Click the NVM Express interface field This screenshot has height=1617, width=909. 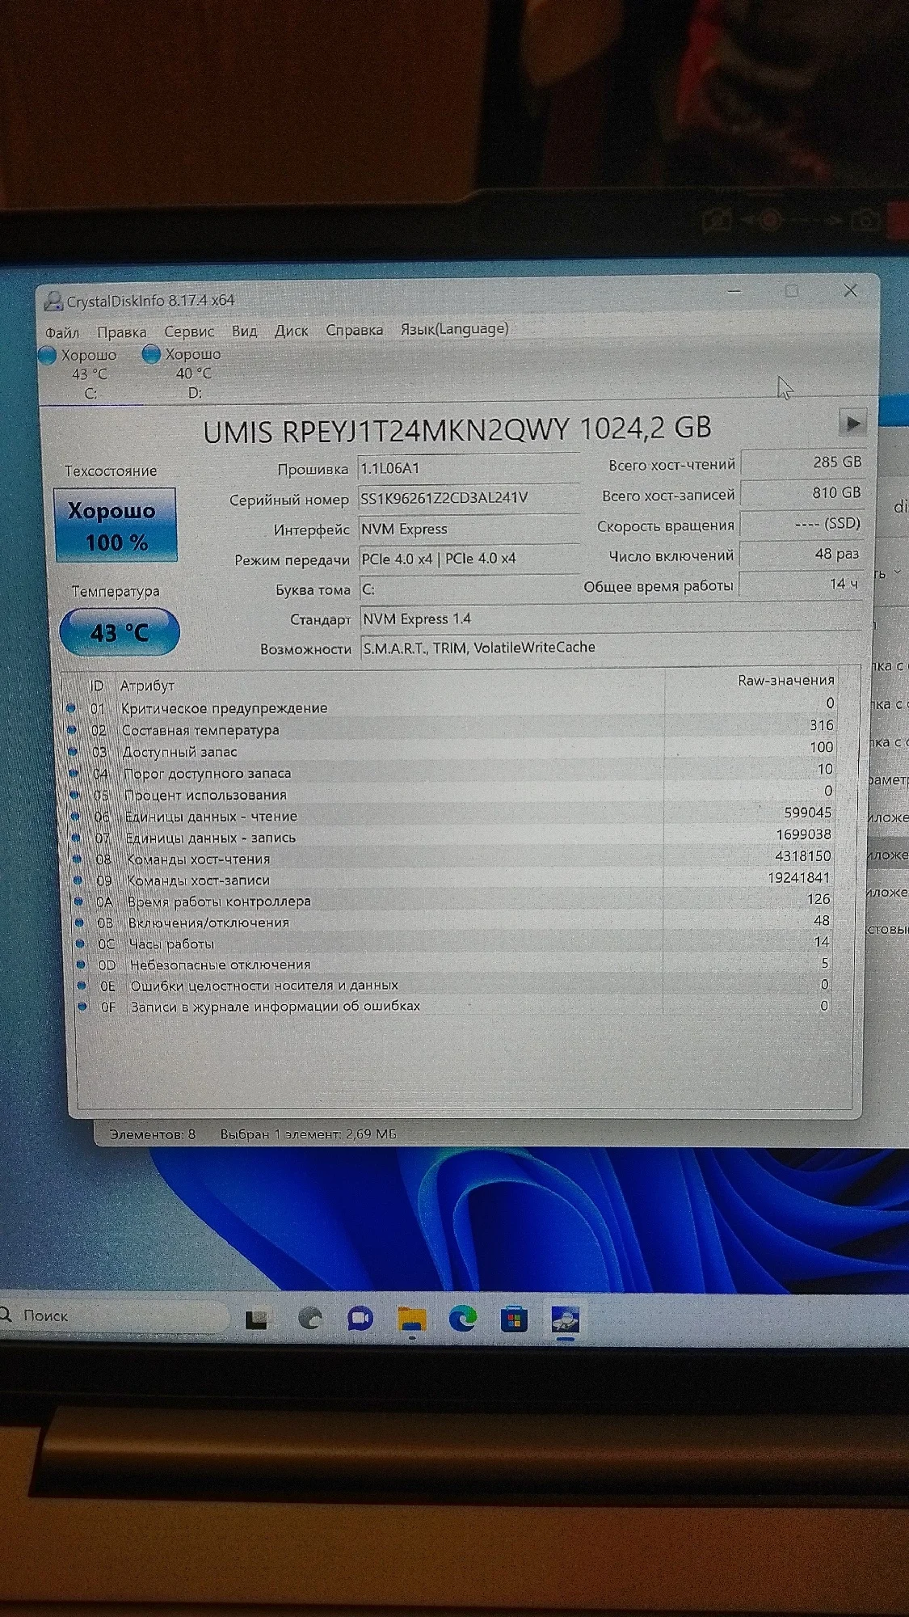469,529
